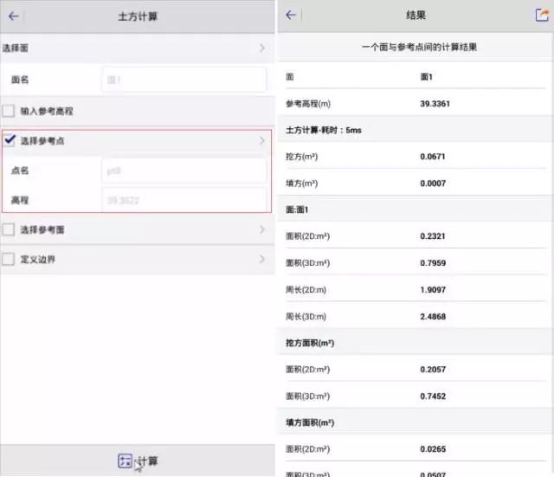Viewport: 554px width, 477px height.
Task: Select the 填方 value 0.0007
Action: coord(433,184)
